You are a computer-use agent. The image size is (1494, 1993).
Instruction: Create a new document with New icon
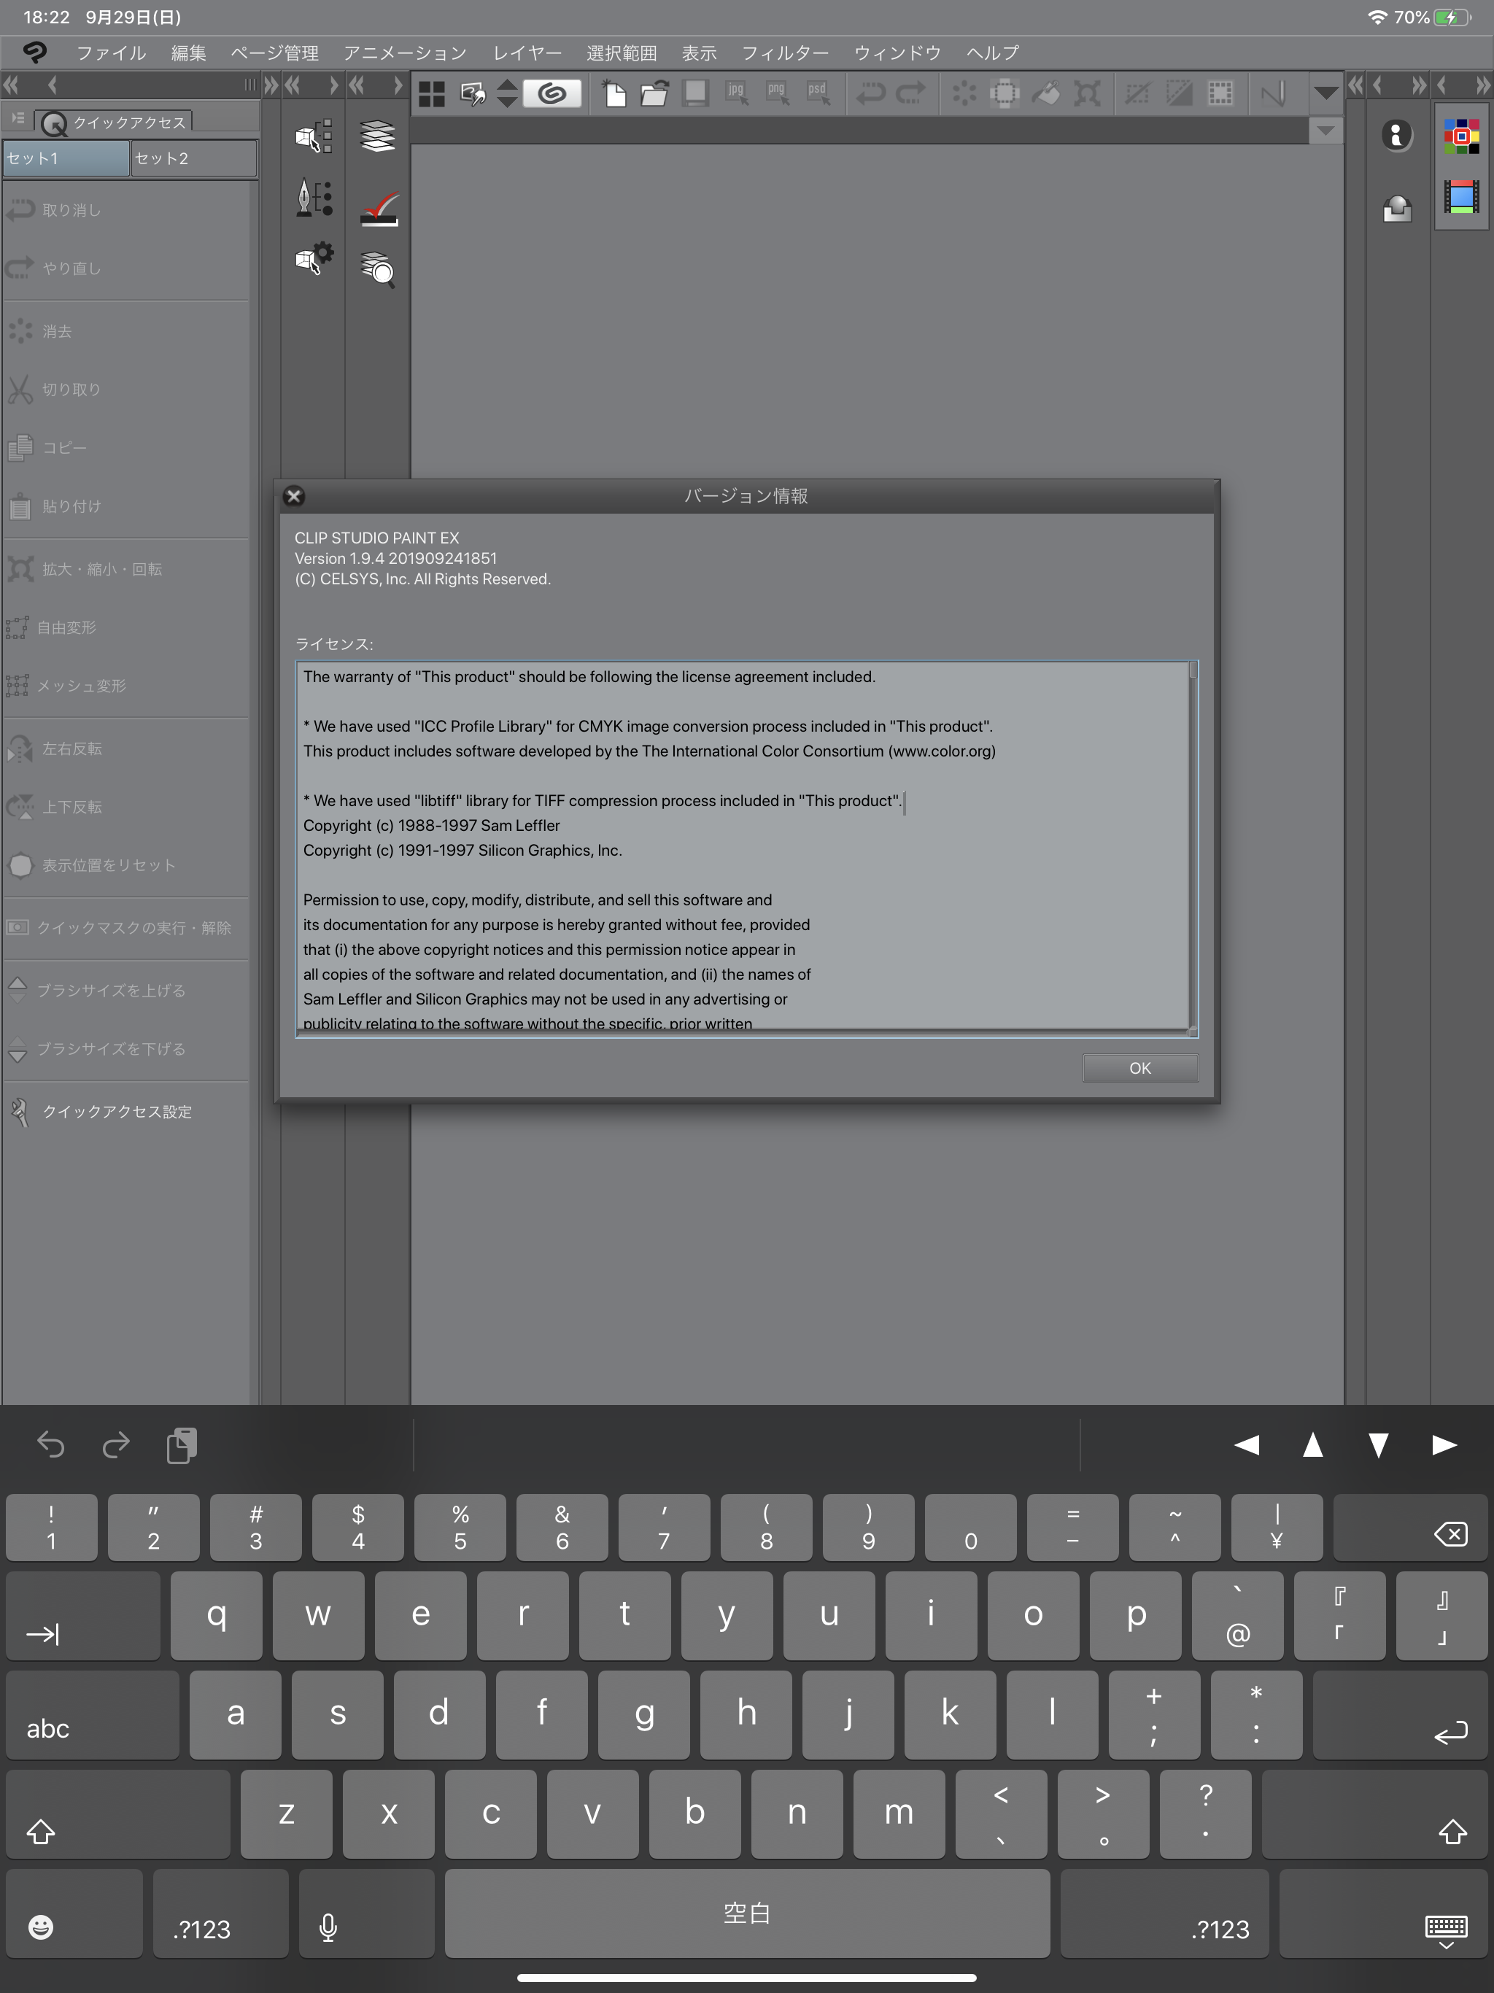614,93
